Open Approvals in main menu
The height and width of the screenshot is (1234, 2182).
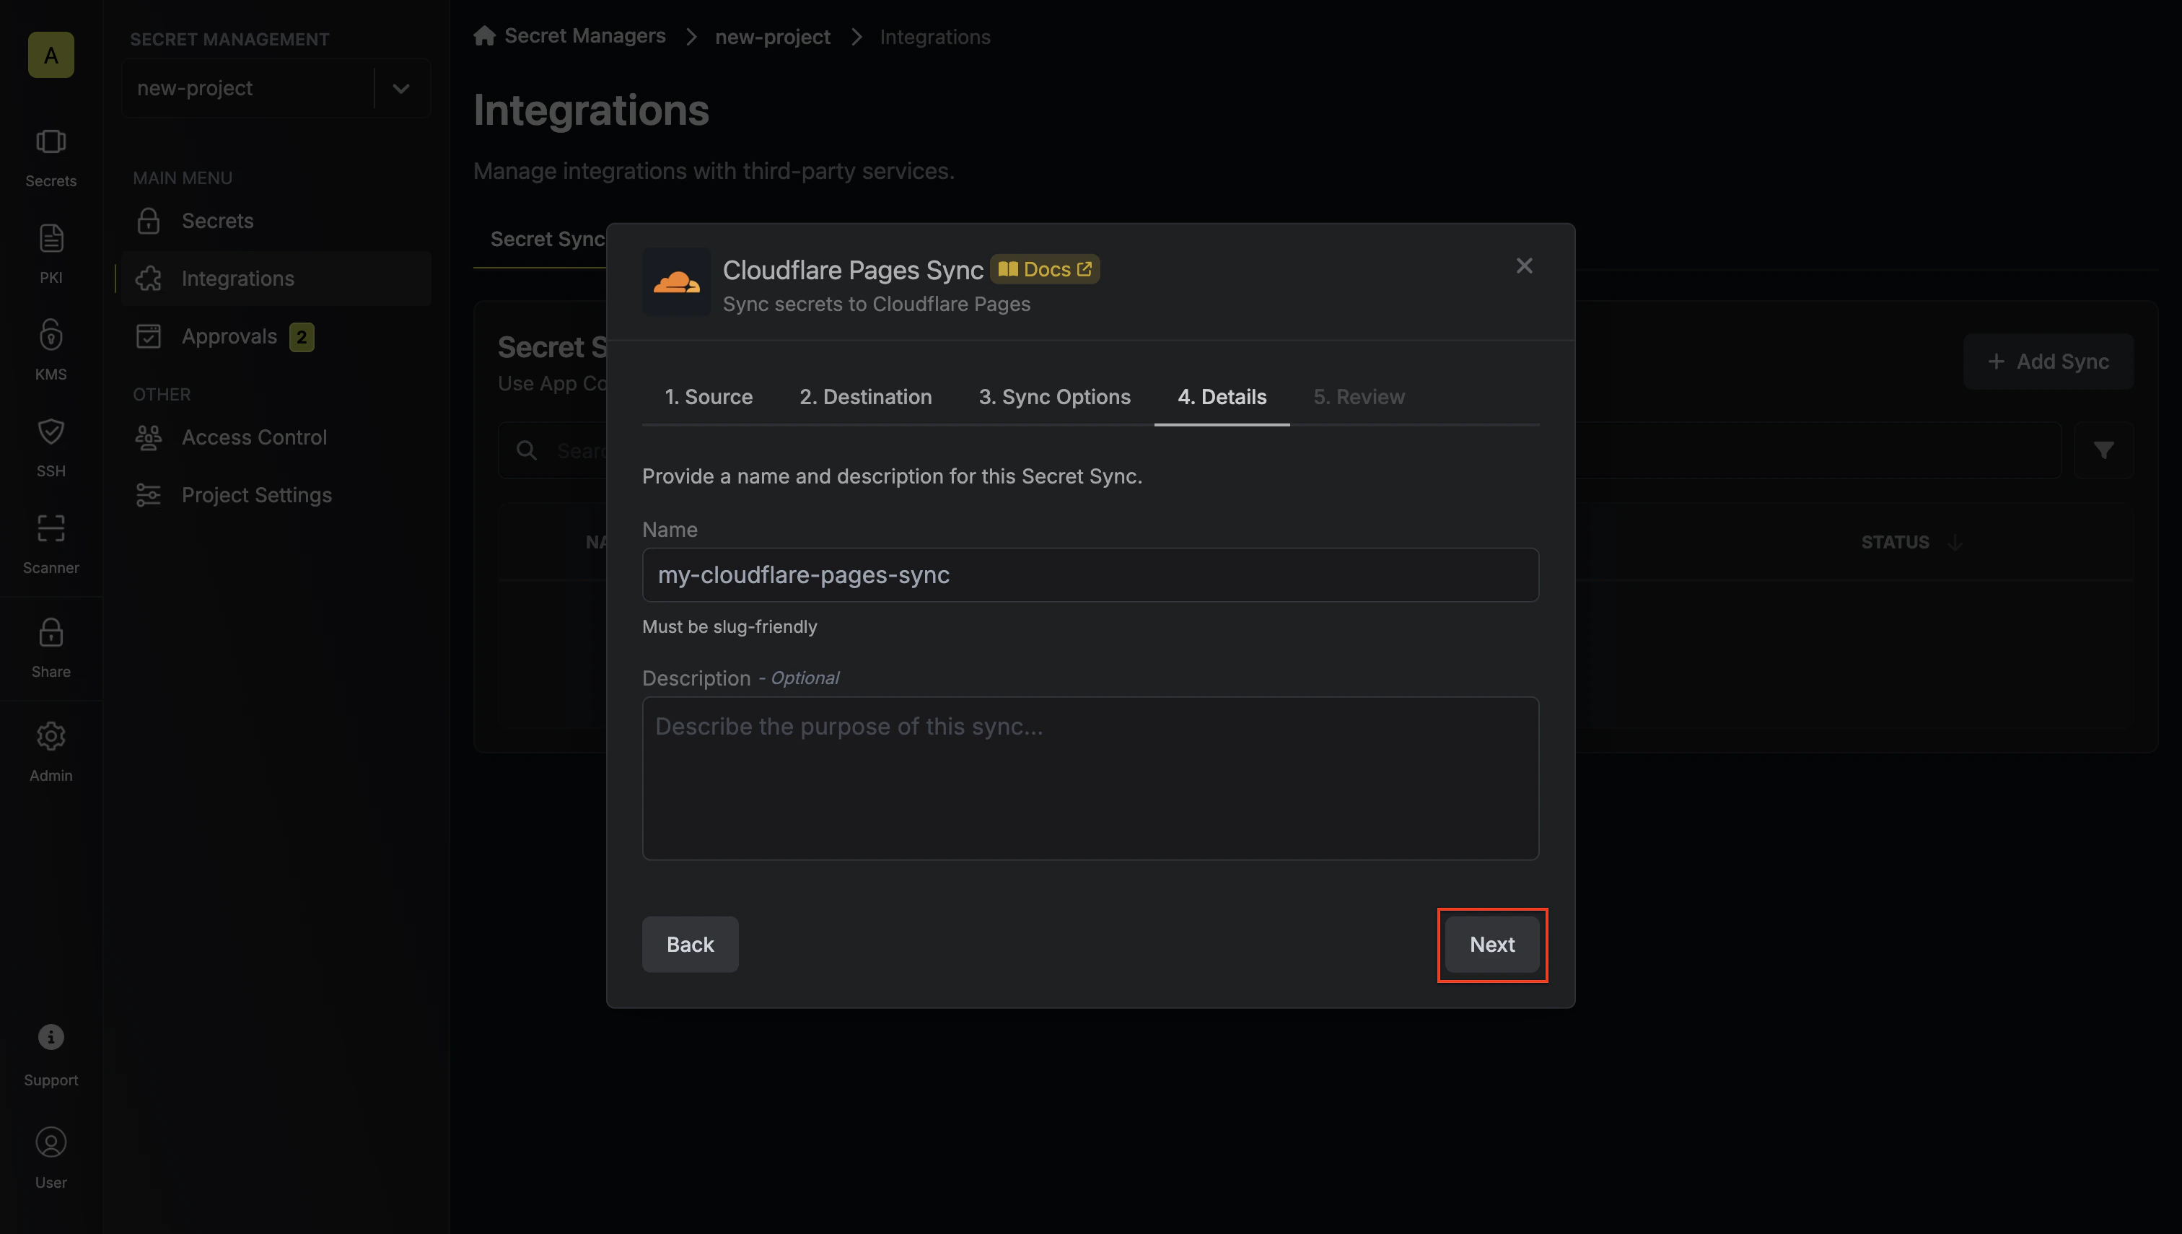pos(276,336)
